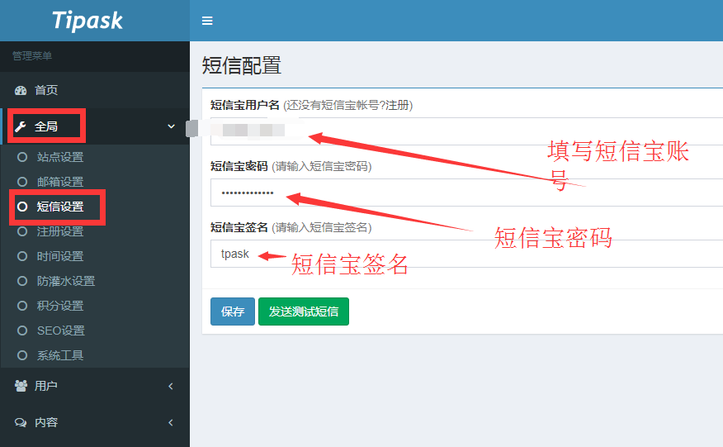The width and height of the screenshot is (723, 447).
Task: Open 注册设置 in the sidebar
Action: (x=60, y=231)
